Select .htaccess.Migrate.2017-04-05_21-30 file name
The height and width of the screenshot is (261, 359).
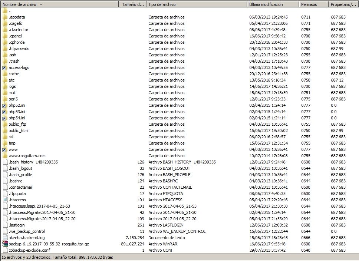[x=42, y=212]
